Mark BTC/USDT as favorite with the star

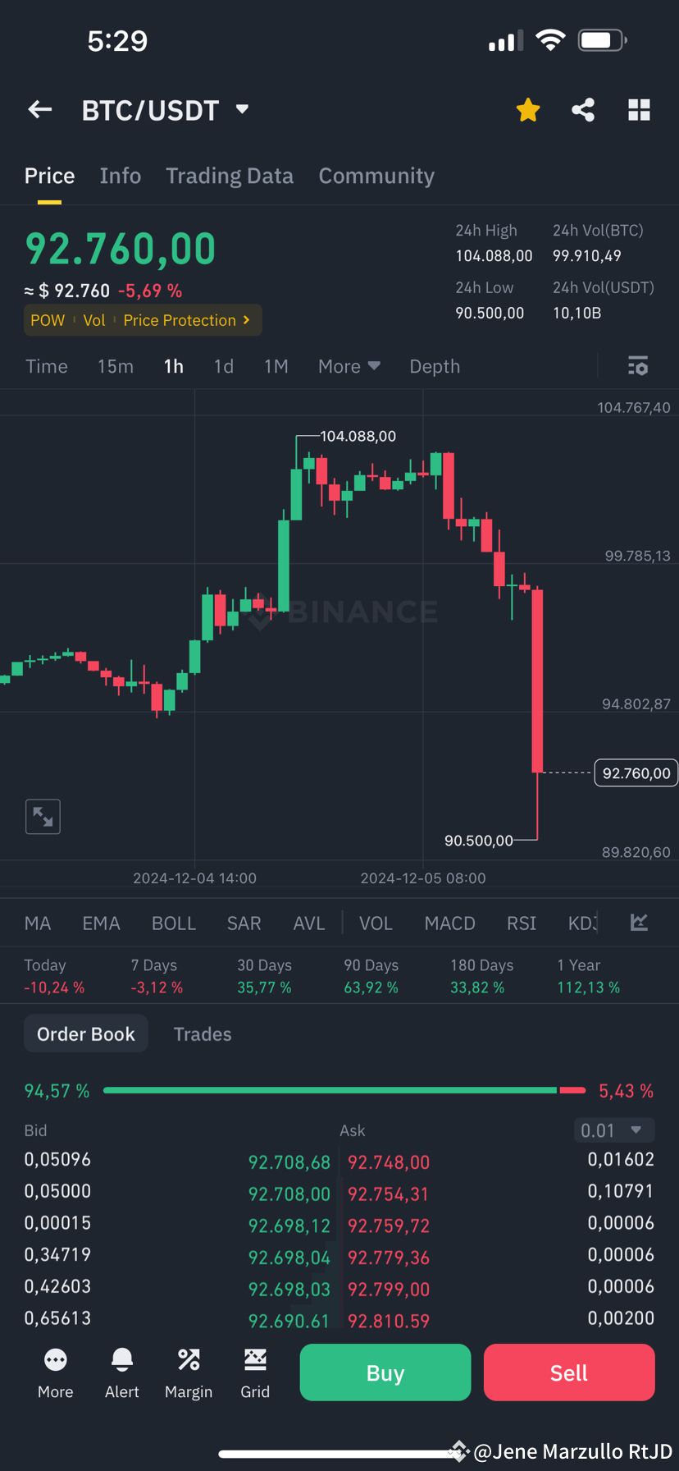pyautogui.click(x=527, y=109)
